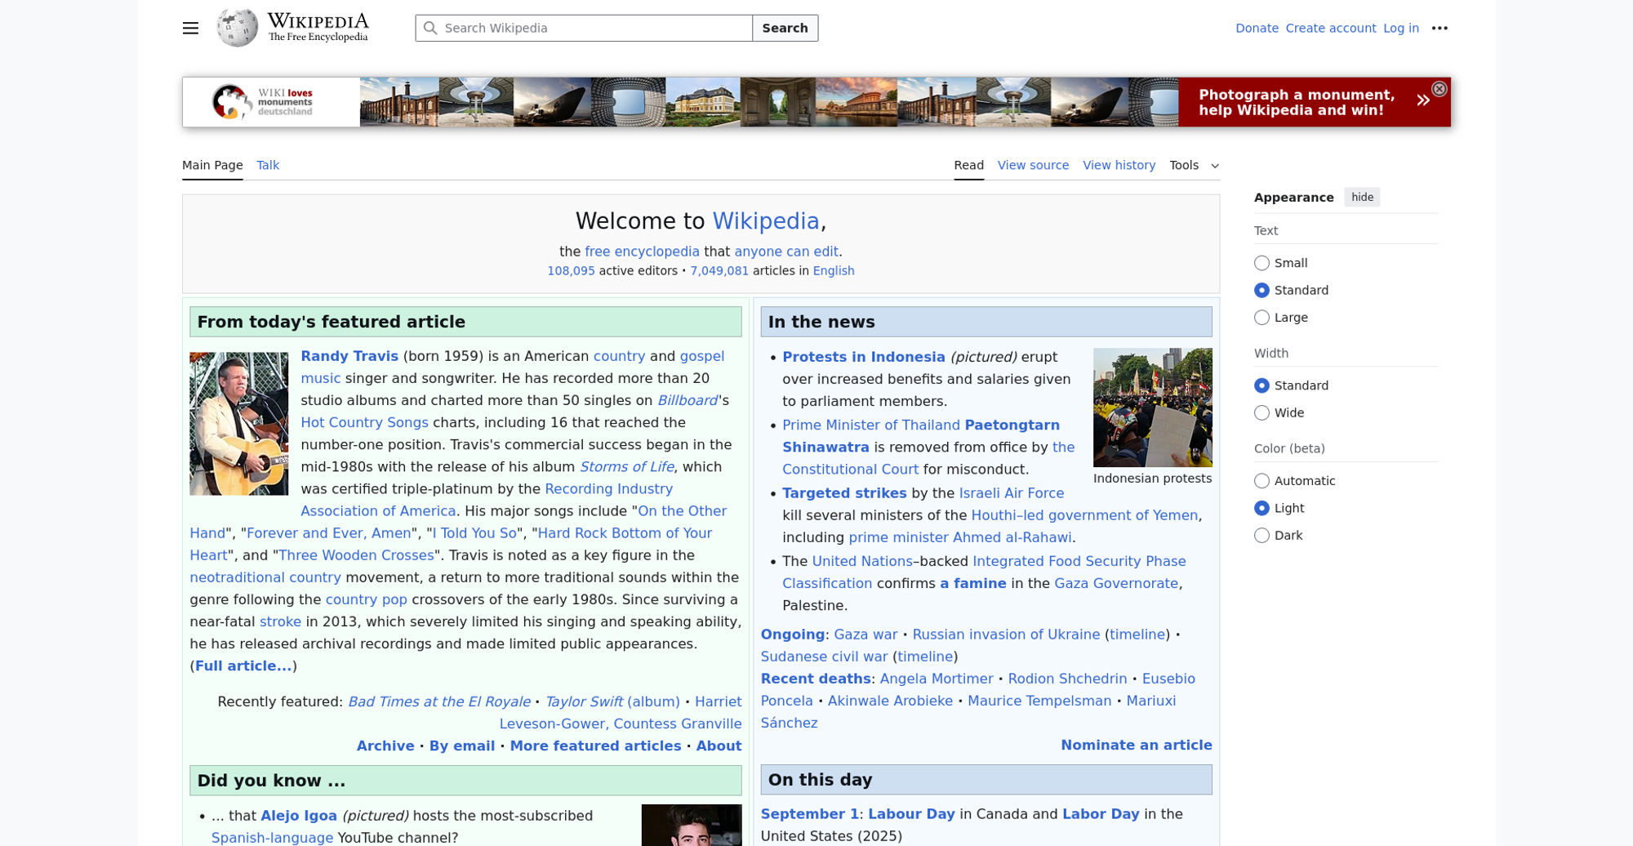
Task: Open the hamburger main menu
Action: [x=190, y=28]
